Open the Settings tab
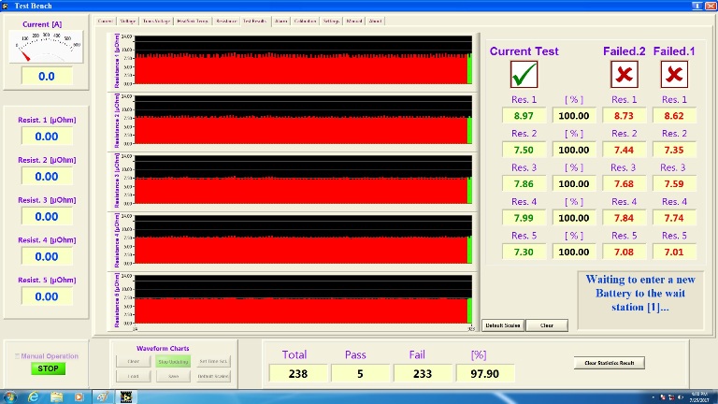The height and width of the screenshot is (404, 718). click(331, 22)
